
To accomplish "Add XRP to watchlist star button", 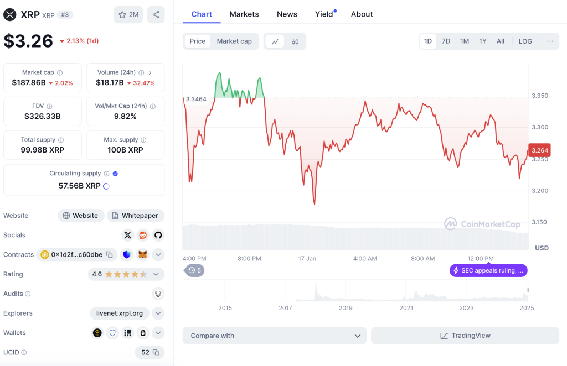I will (128, 15).
